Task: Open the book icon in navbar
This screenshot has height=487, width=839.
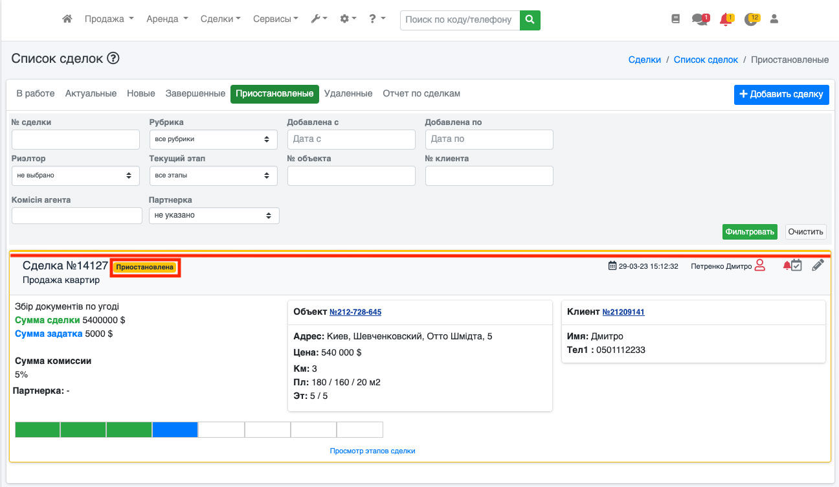Action: [x=676, y=19]
